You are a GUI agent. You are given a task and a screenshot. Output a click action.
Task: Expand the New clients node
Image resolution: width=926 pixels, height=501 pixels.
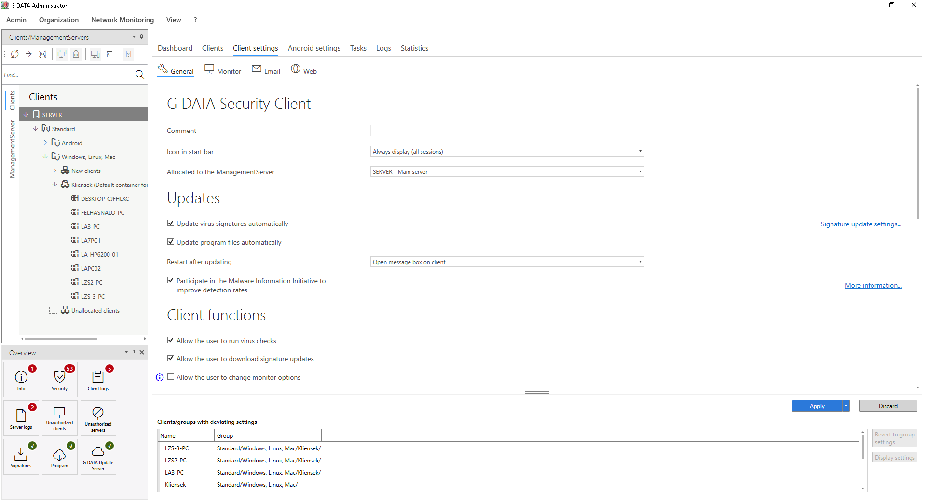tap(55, 171)
